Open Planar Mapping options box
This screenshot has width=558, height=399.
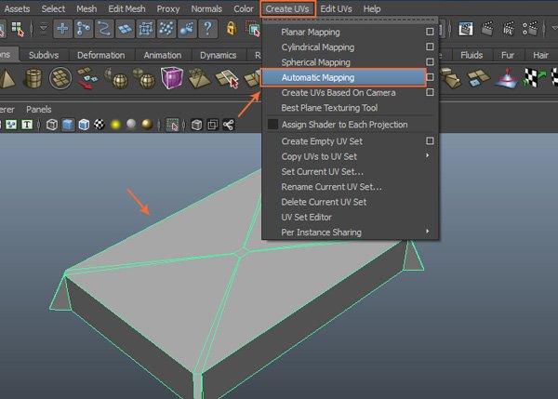(x=430, y=32)
